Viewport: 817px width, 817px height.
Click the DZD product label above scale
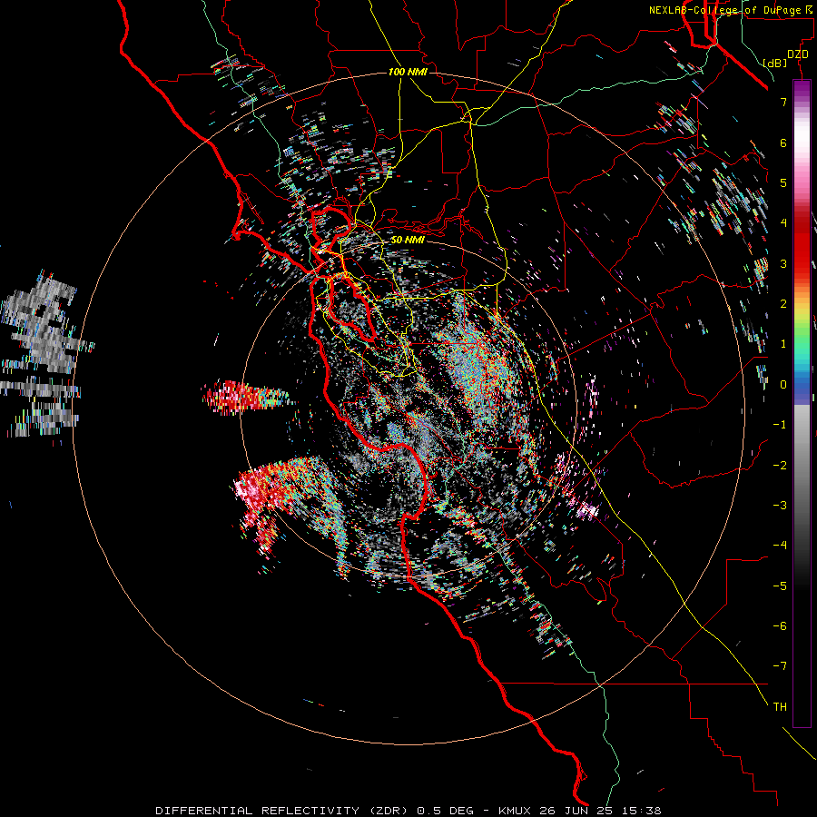[x=798, y=54]
